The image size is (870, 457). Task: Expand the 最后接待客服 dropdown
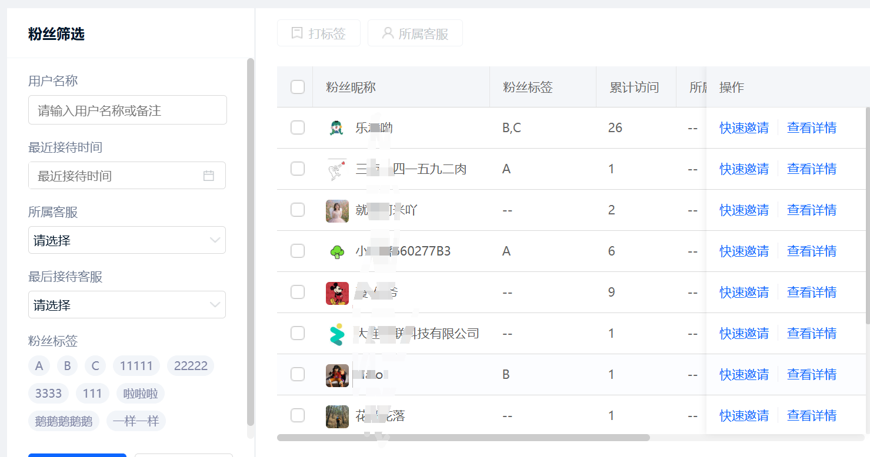(126, 305)
